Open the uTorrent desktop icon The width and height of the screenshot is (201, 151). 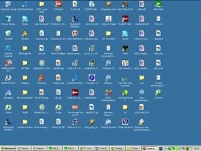tap(158, 92)
